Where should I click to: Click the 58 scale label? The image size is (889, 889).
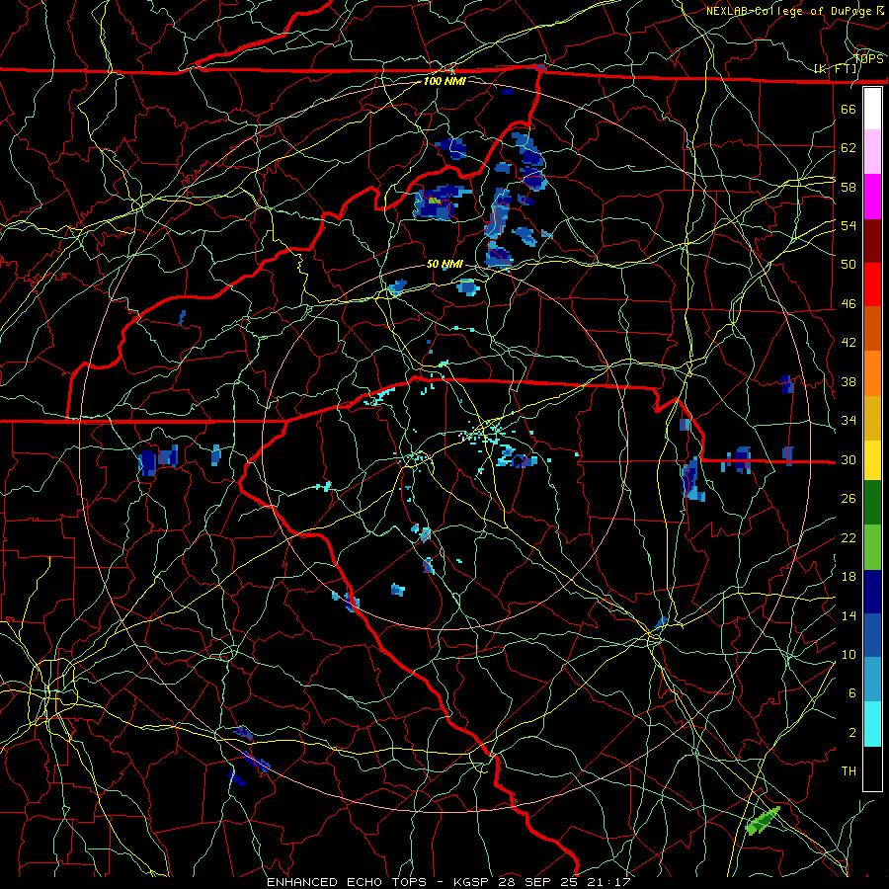pyautogui.click(x=849, y=187)
